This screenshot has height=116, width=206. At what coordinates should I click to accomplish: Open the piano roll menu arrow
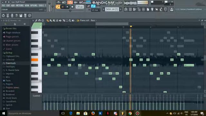pos(33,21)
